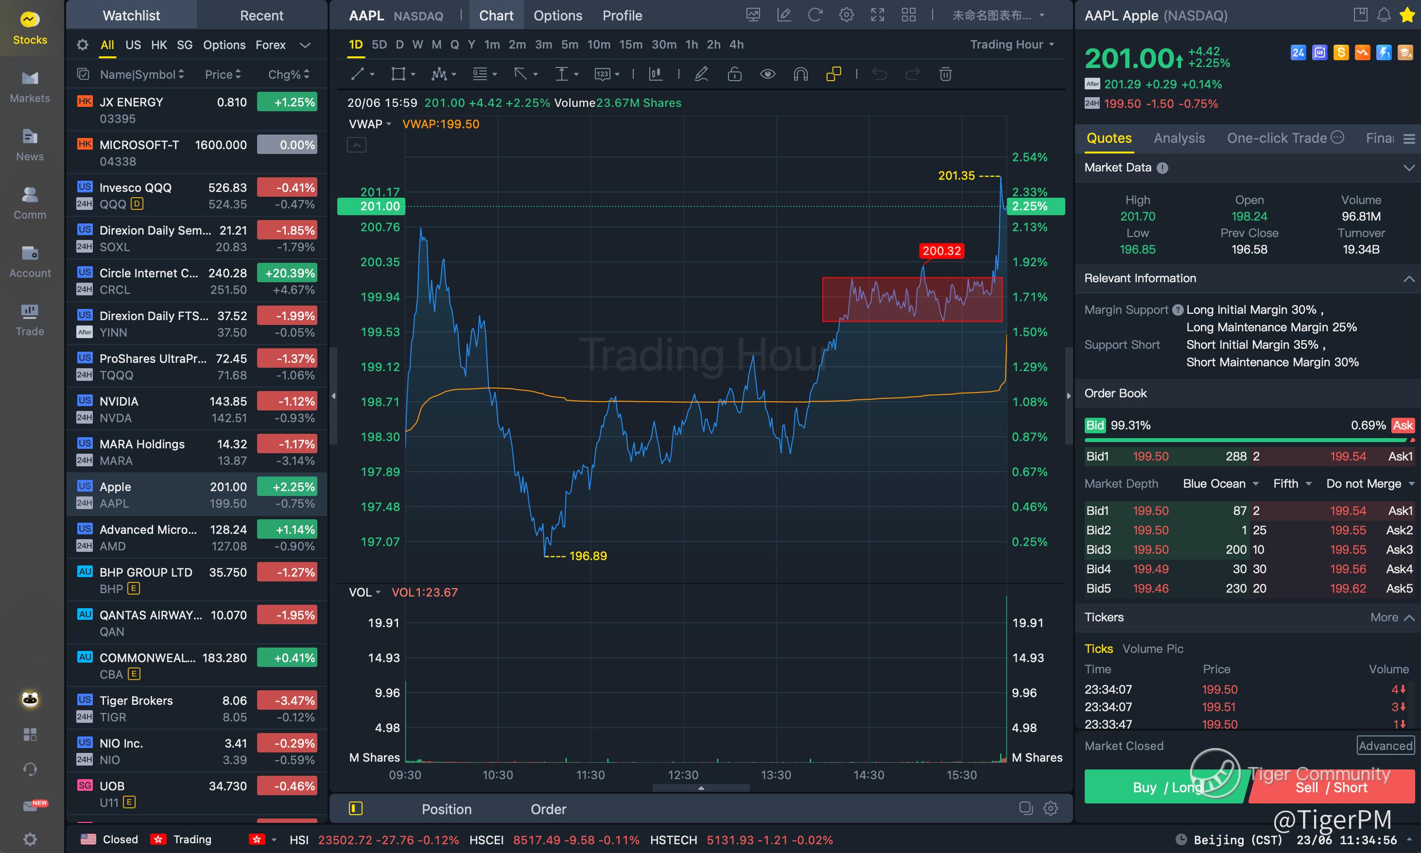Filter watchlist by HK market
Screen dimensions: 1421x853
(159, 45)
